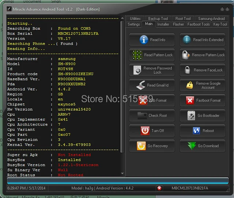Screen dimensions: 234x198
Task: Switch to the Key Tool tab
Action: (220, 24)
